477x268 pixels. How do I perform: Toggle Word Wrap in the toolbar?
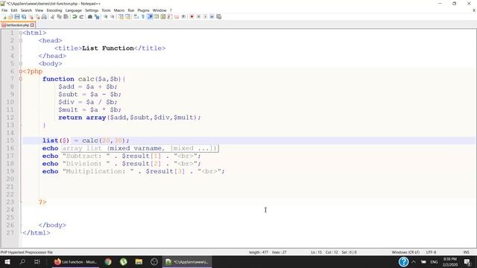click(x=136, y=16)
